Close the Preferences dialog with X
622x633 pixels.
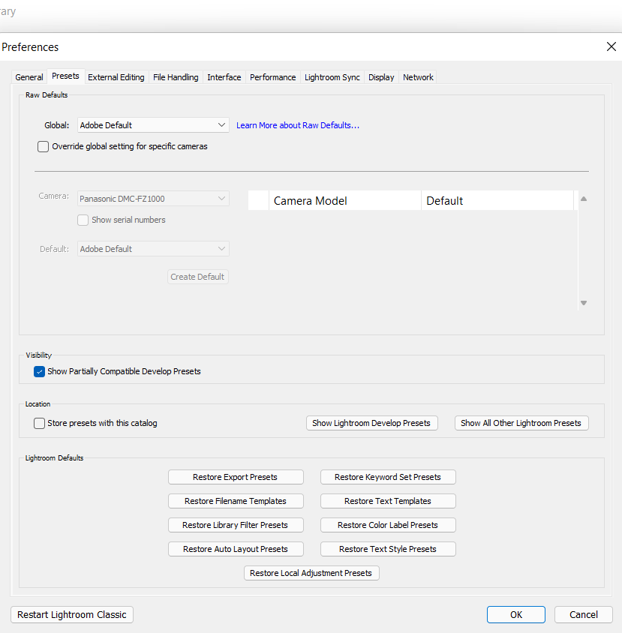(x=611, y=46)
